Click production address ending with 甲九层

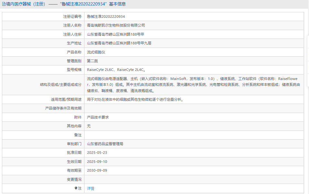click(119, 43)
